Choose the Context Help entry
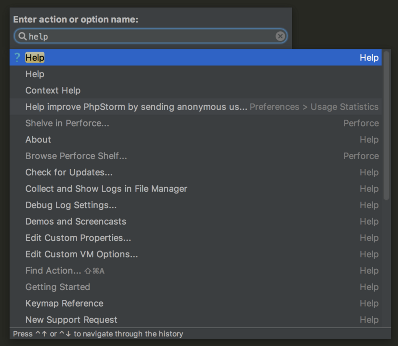The image size is (398, 346). coord(53,90)
